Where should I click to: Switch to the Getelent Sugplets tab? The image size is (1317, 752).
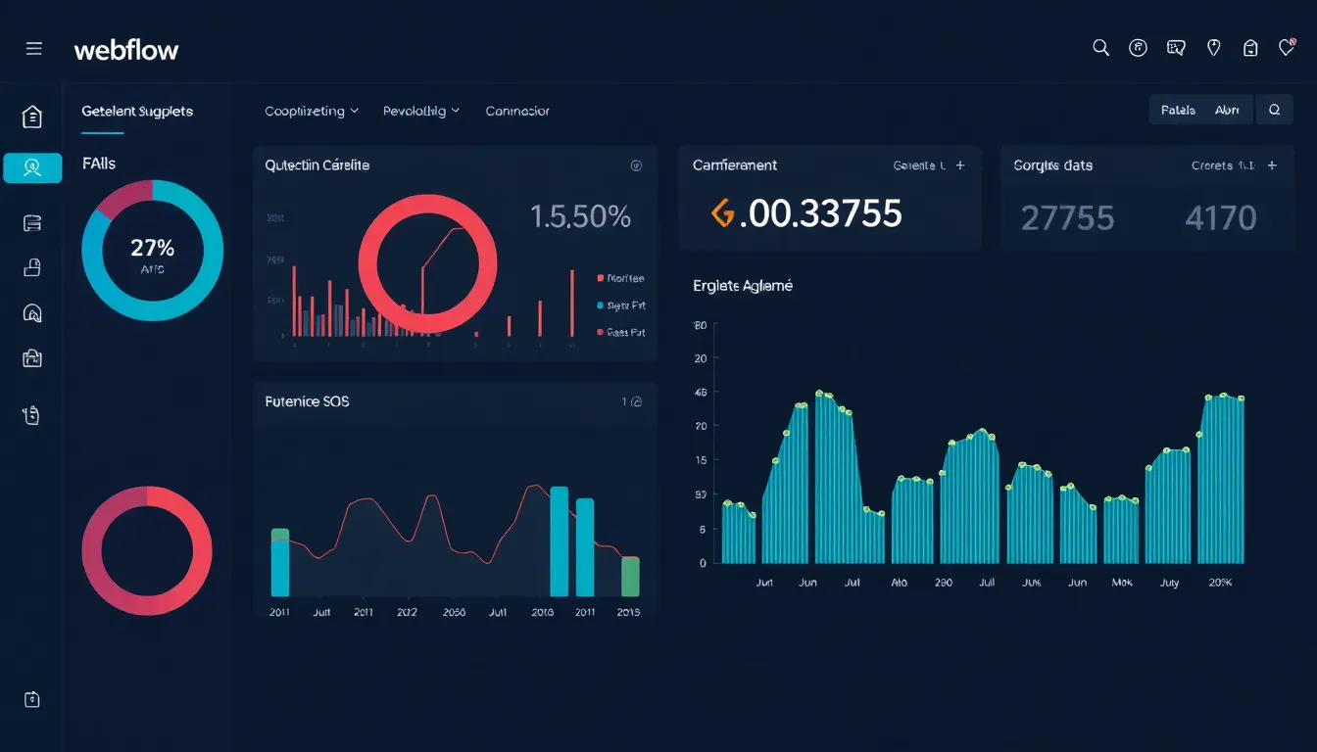tap(136, 111)
